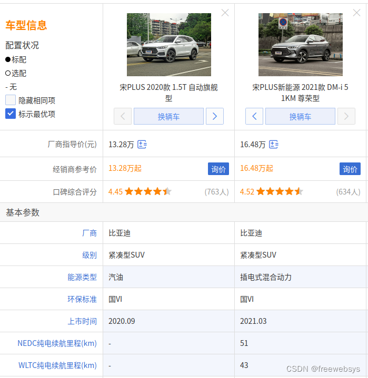
Task: Open price calculator icon next to 16.48万
Action: coord(274,145)
